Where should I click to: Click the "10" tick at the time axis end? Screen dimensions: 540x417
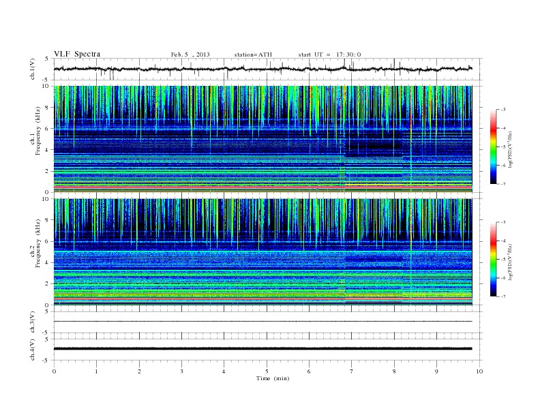[479, 371]
